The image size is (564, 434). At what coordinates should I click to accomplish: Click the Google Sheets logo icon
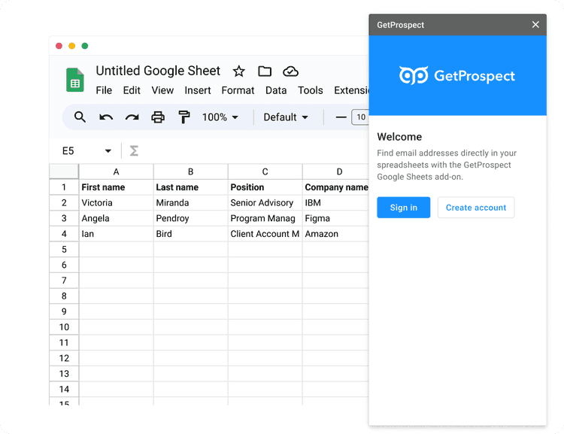click(74, 80)
